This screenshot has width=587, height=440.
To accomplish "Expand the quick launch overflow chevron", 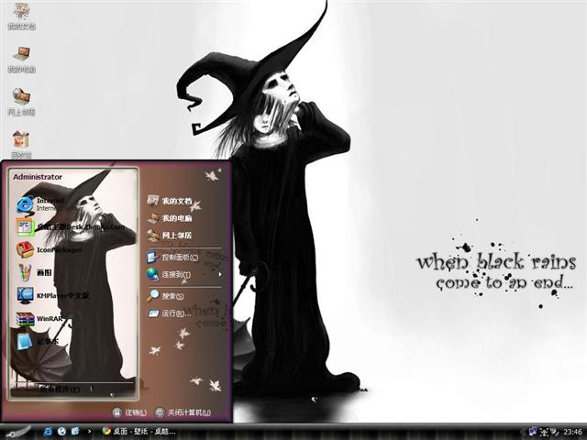I will click(89, 432).
